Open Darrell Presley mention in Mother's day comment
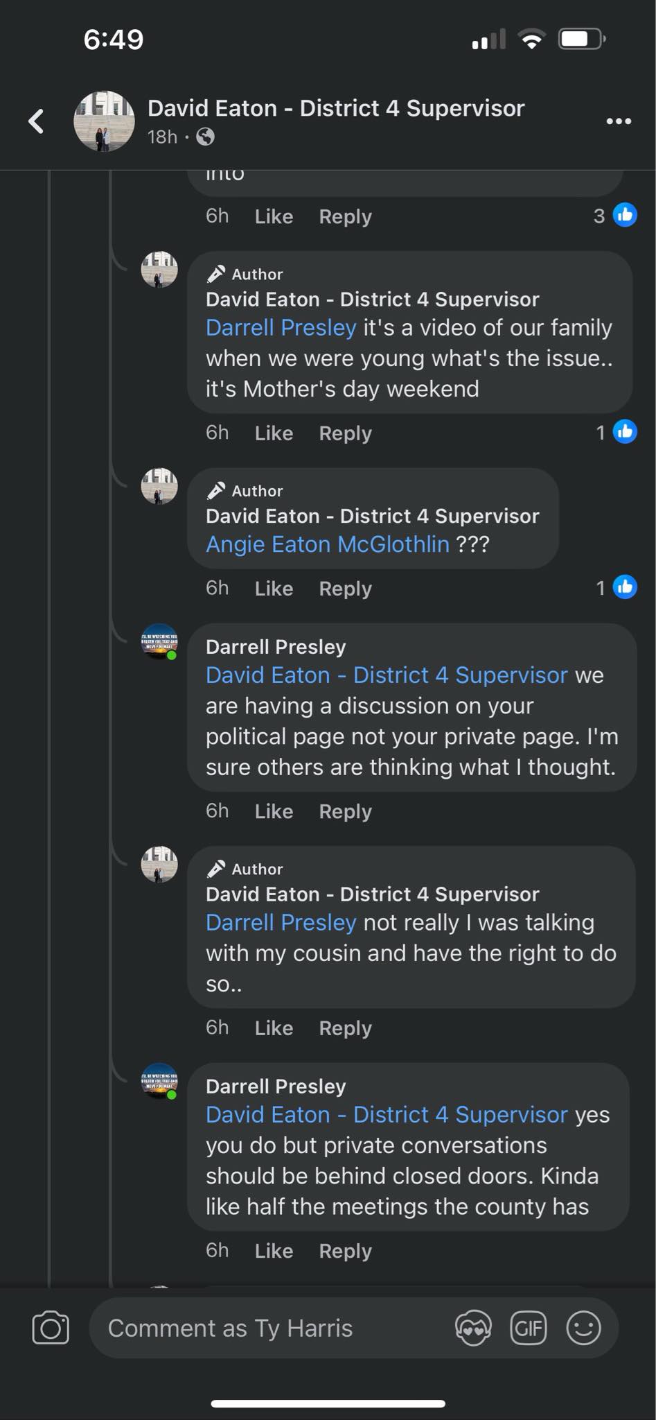Screen dimensions: 656x1420 click(281, 327)
